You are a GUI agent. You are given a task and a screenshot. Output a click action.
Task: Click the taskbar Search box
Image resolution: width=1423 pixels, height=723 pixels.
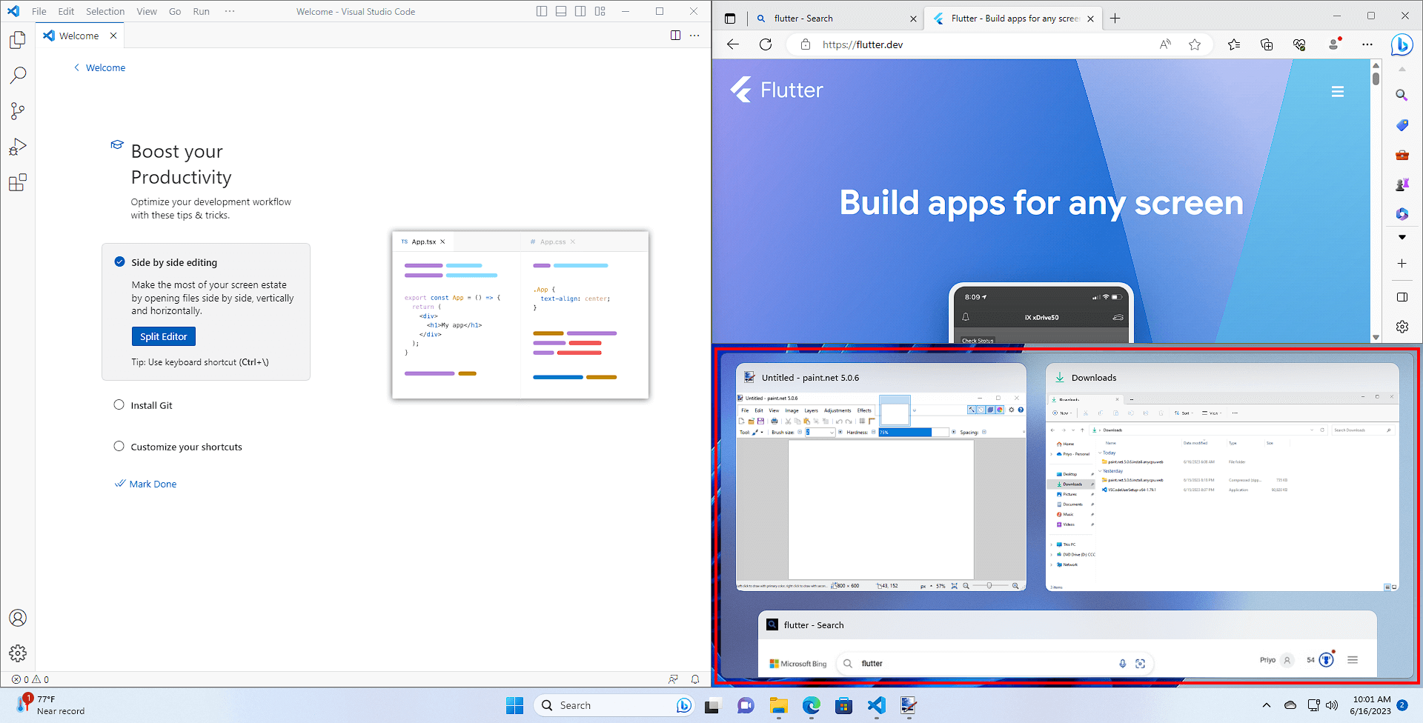point(613,705)
